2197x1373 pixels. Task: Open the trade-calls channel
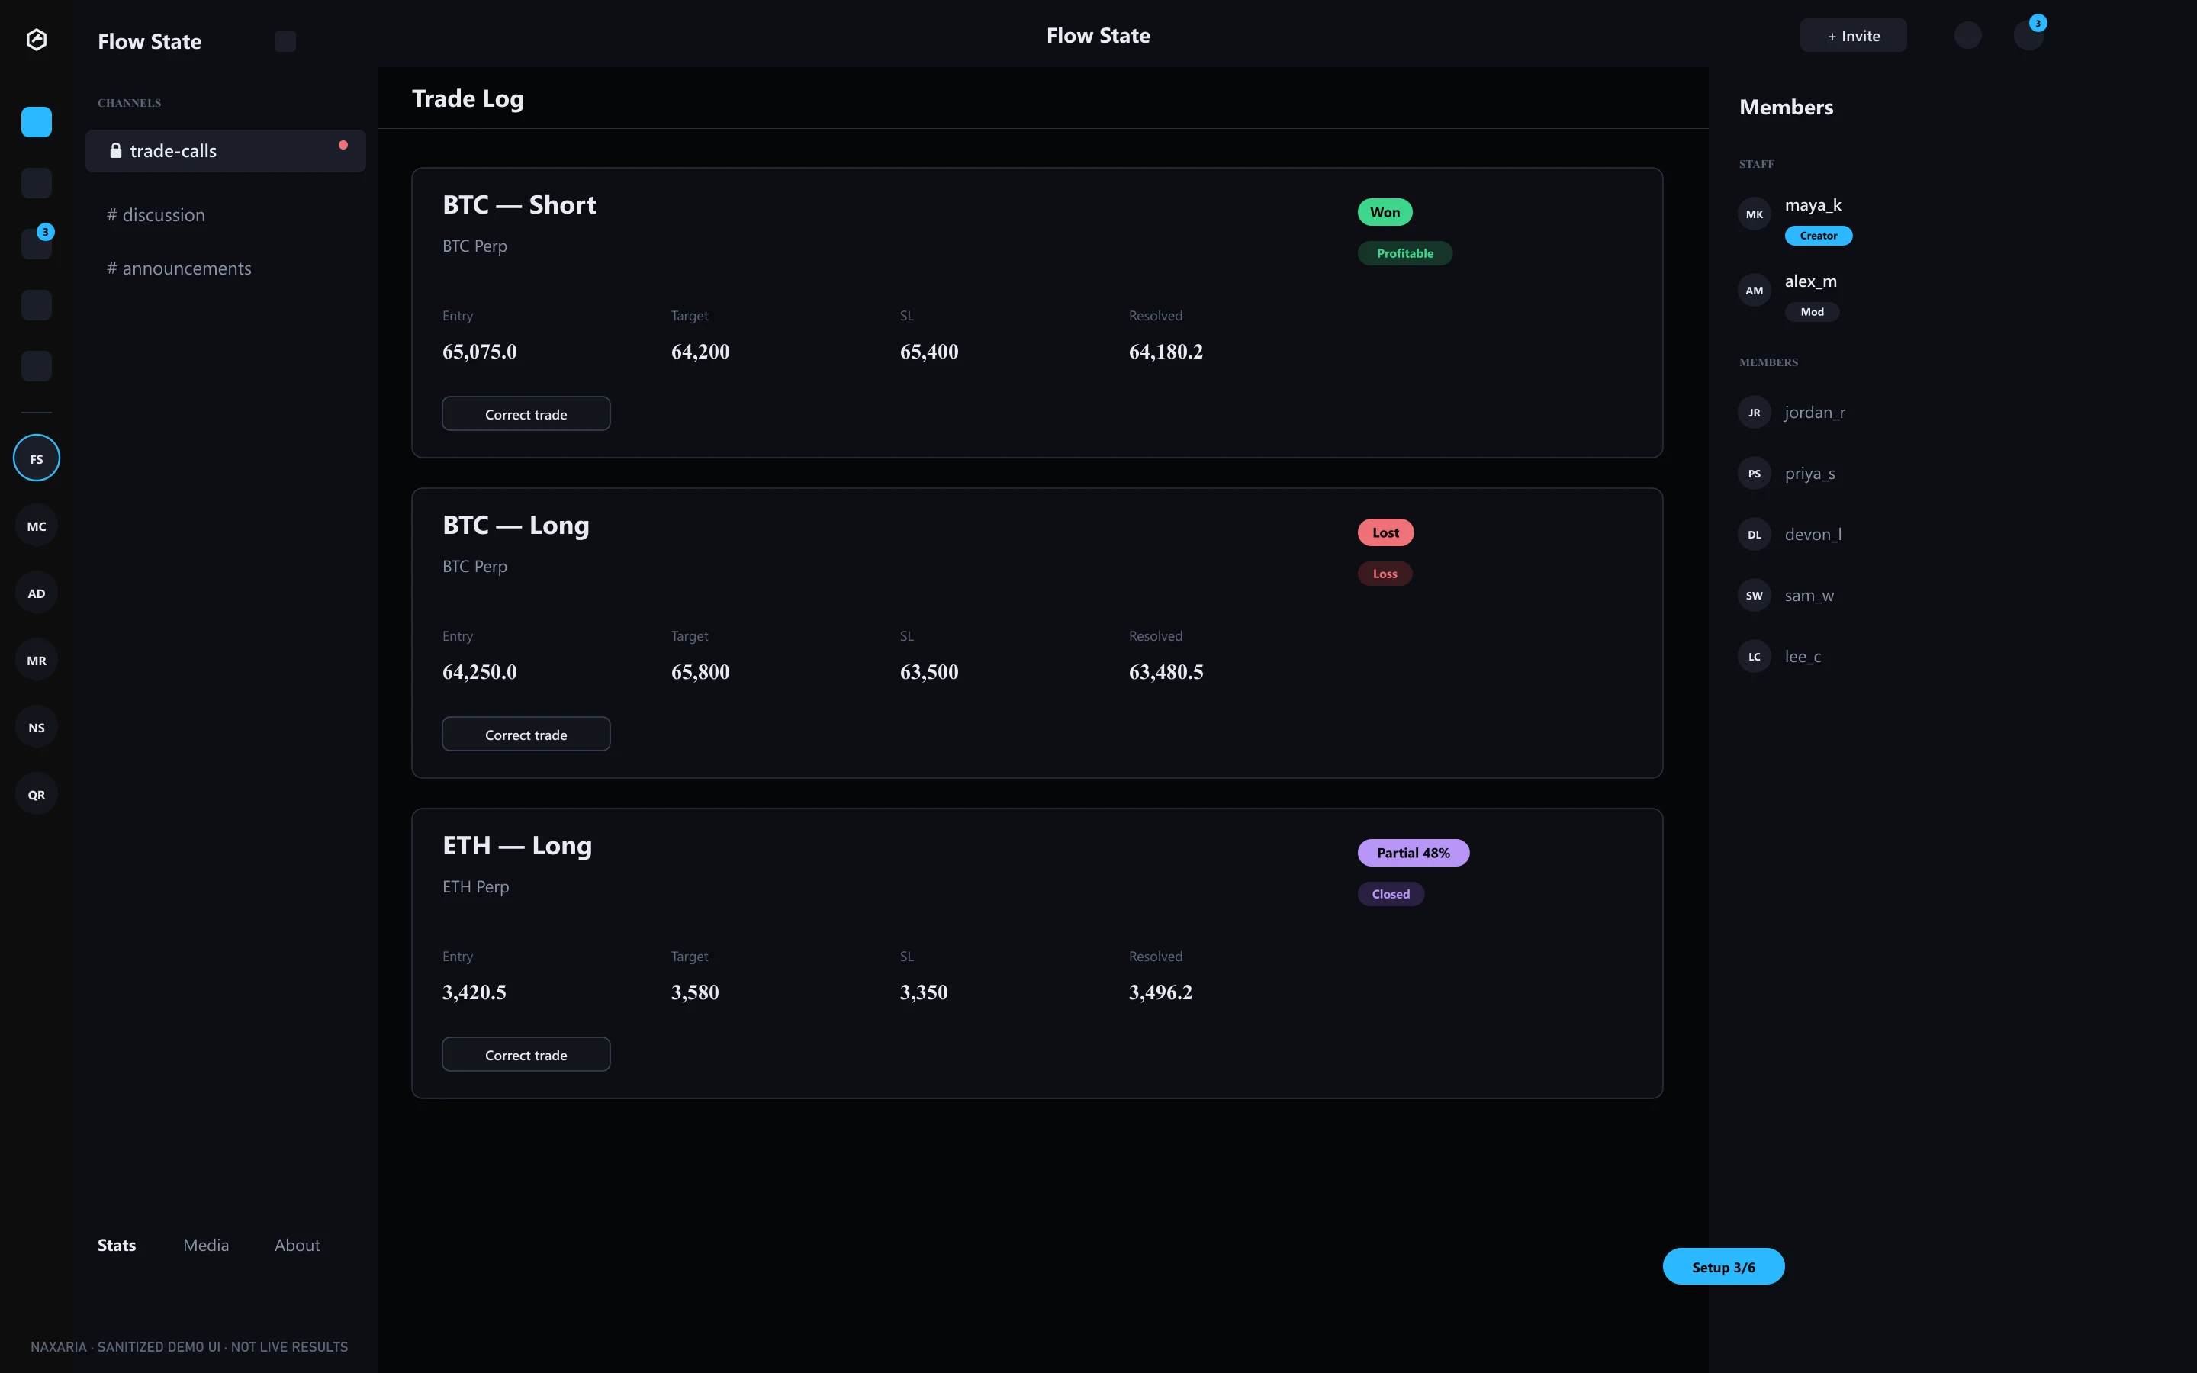(x=225, y=151)
